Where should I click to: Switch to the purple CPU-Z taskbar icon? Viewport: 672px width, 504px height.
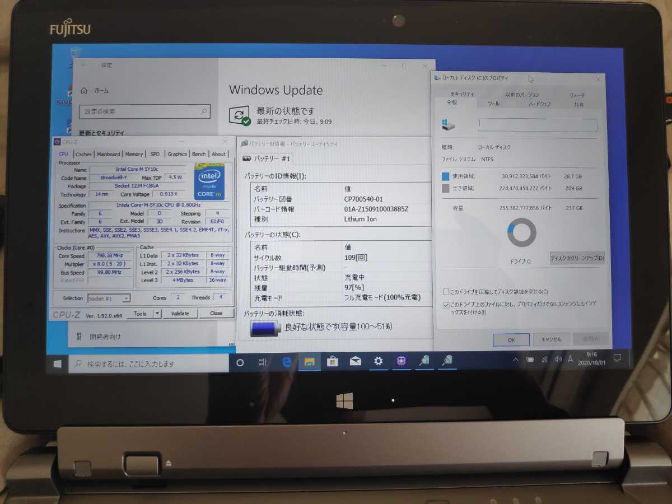(x=401, y=361)
